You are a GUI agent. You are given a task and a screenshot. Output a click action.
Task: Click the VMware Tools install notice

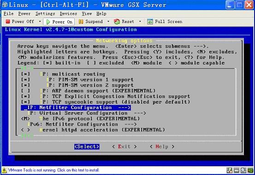pyautogui.click(x=53, y=170)
